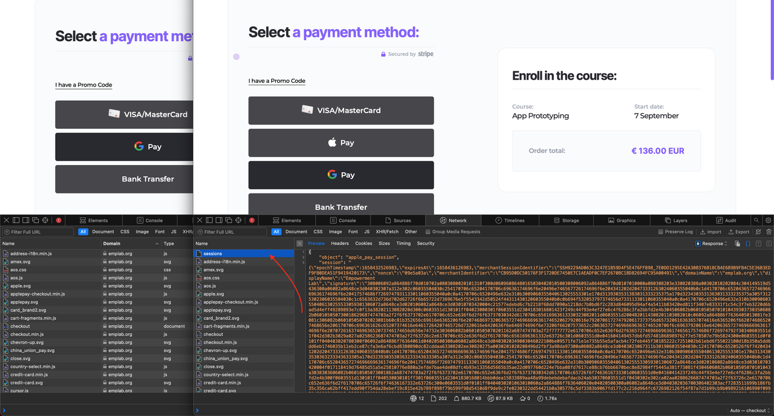
Task: Dock front inspector to the right side
Action: [219, 221]
